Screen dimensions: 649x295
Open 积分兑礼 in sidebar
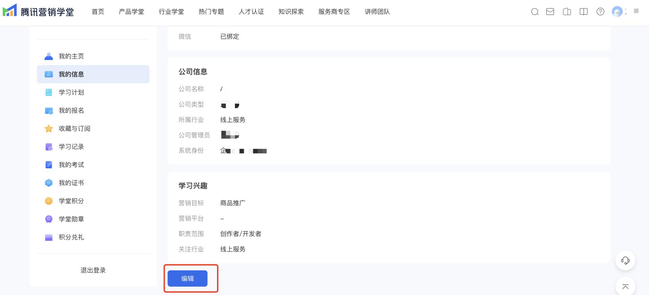tap(93, 237)
